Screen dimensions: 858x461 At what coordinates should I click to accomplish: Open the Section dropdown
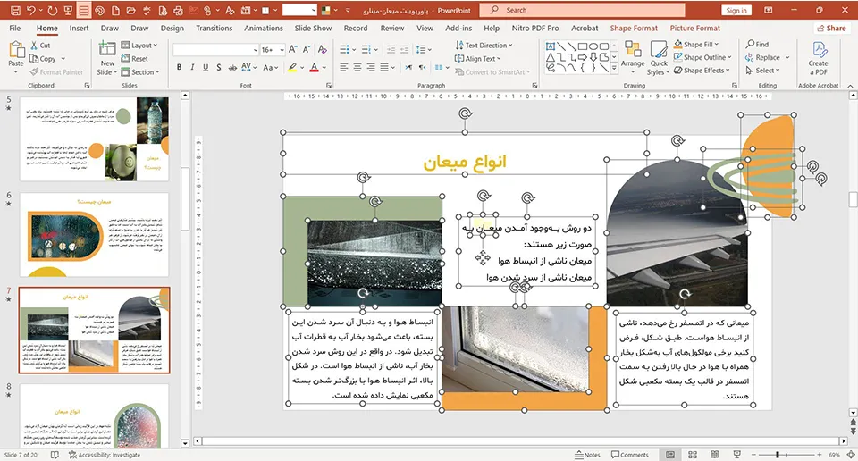click(140, 71)
